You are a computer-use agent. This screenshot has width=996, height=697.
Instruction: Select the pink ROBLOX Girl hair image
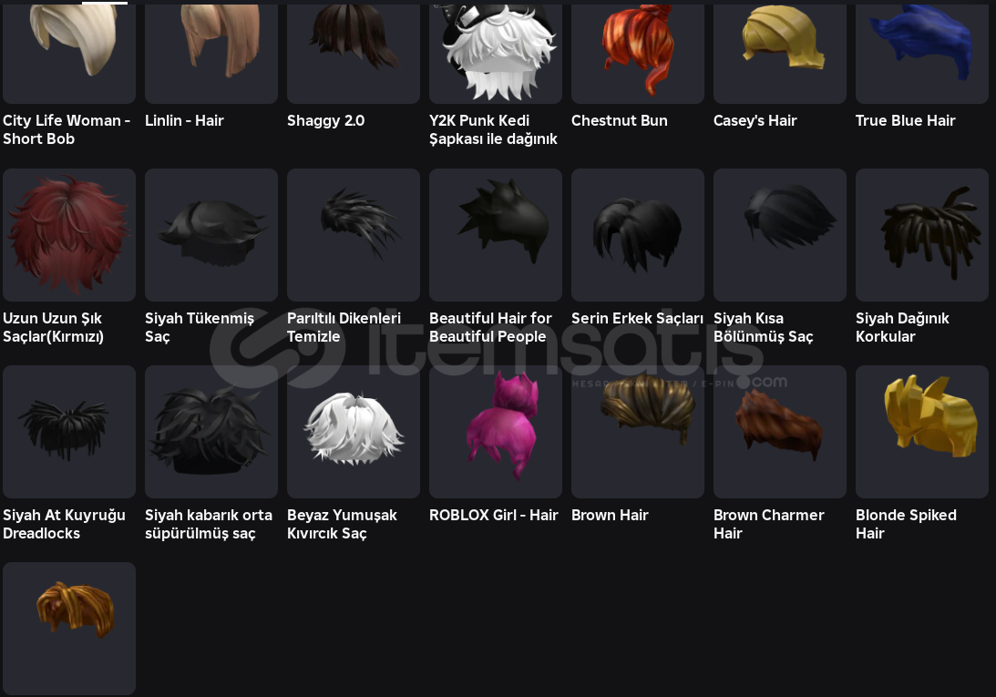pyautogui.click(x=496, y=432)
